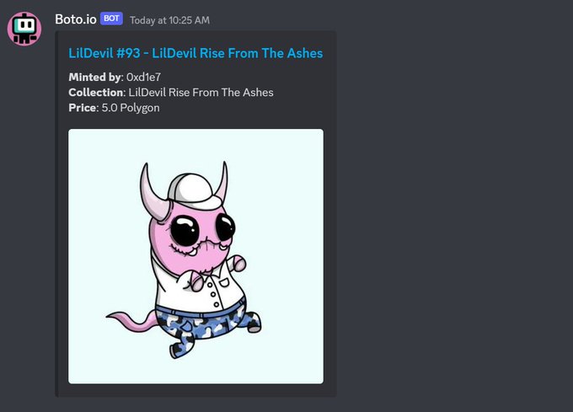Click the Minted by address 0xd1e7
The width and height of the screenshot is (573, 412).
point(143,77)
